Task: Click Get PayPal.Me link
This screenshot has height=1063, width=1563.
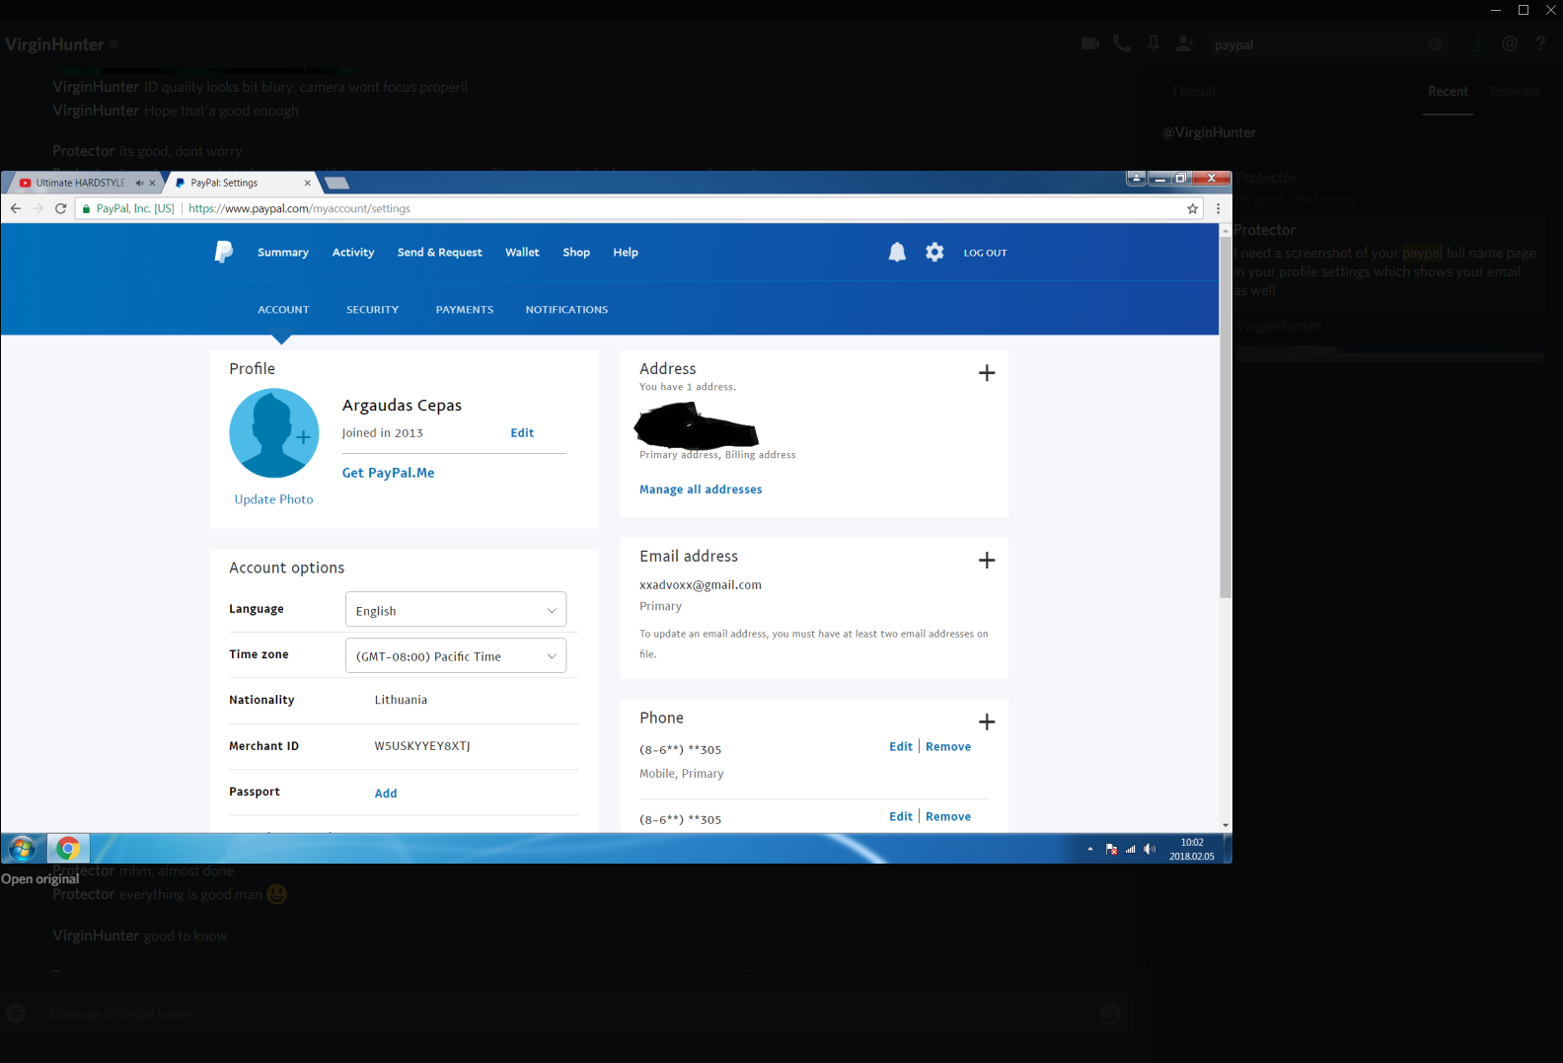Action: pos(389,473)
